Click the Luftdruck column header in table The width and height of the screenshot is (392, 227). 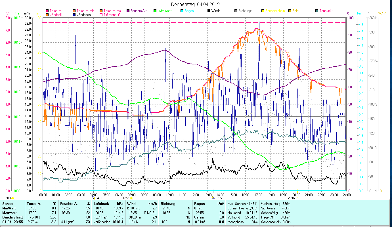click(101, 204)
